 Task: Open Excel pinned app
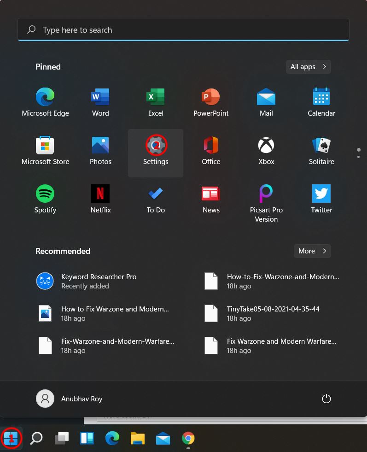point(156,102)
